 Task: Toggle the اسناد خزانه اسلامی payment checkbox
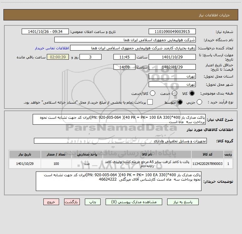point(150,102)
